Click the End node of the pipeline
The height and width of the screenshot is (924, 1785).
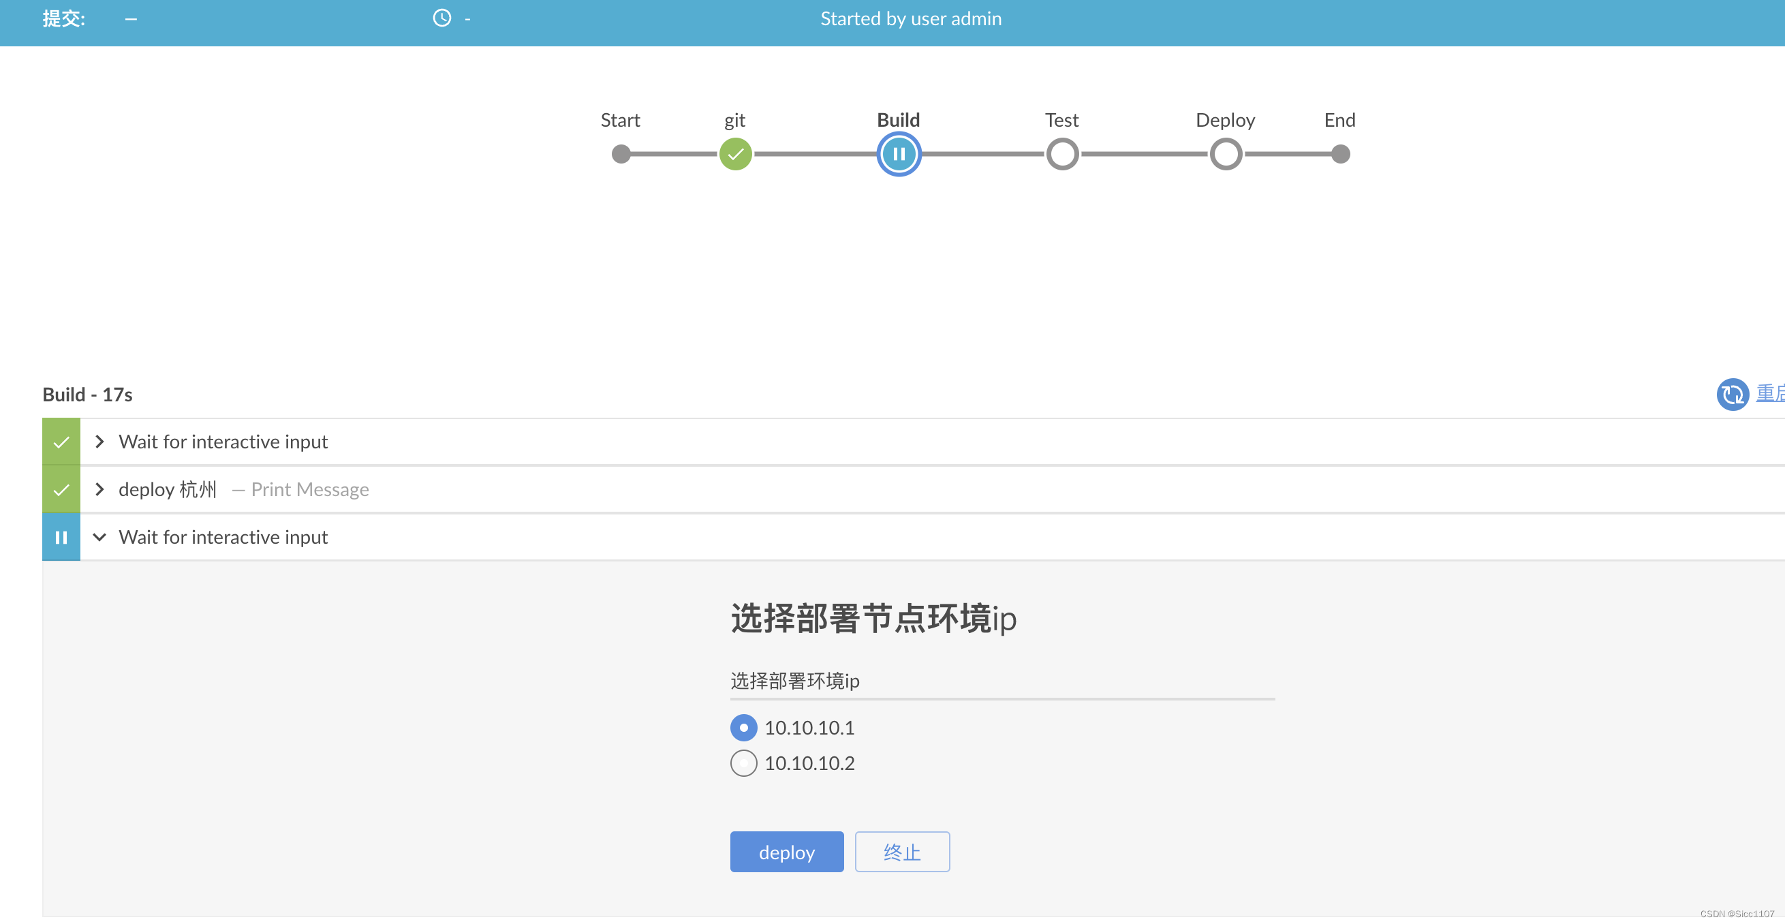click(x=1339, y=154)
